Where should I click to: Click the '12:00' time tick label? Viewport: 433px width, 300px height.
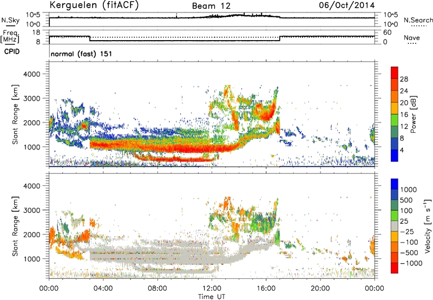pos(212,289)
